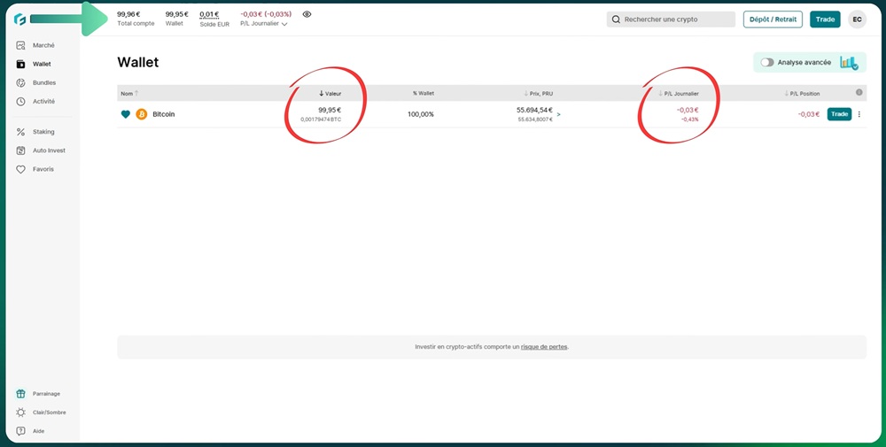Toggle the Bitcoin favorite heart
The height and width of the screenshot is (447, 886).
[126, 114]
